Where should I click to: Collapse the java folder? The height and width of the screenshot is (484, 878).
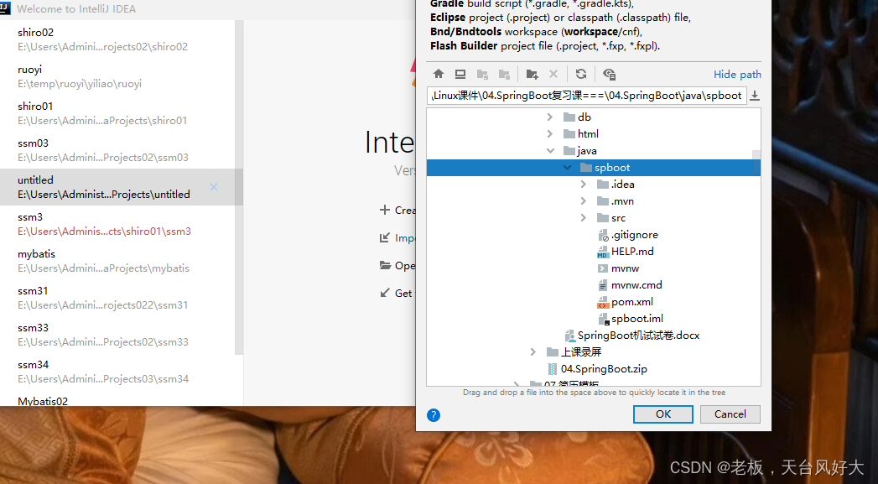click(x=550, y=151)
